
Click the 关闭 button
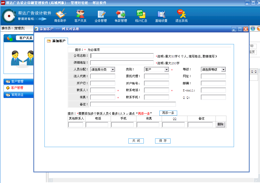coord(136,141)
